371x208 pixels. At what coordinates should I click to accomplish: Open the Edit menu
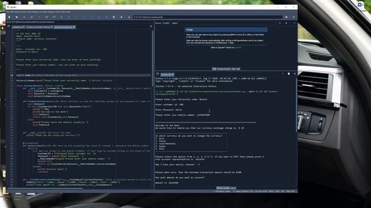[12, 12]
